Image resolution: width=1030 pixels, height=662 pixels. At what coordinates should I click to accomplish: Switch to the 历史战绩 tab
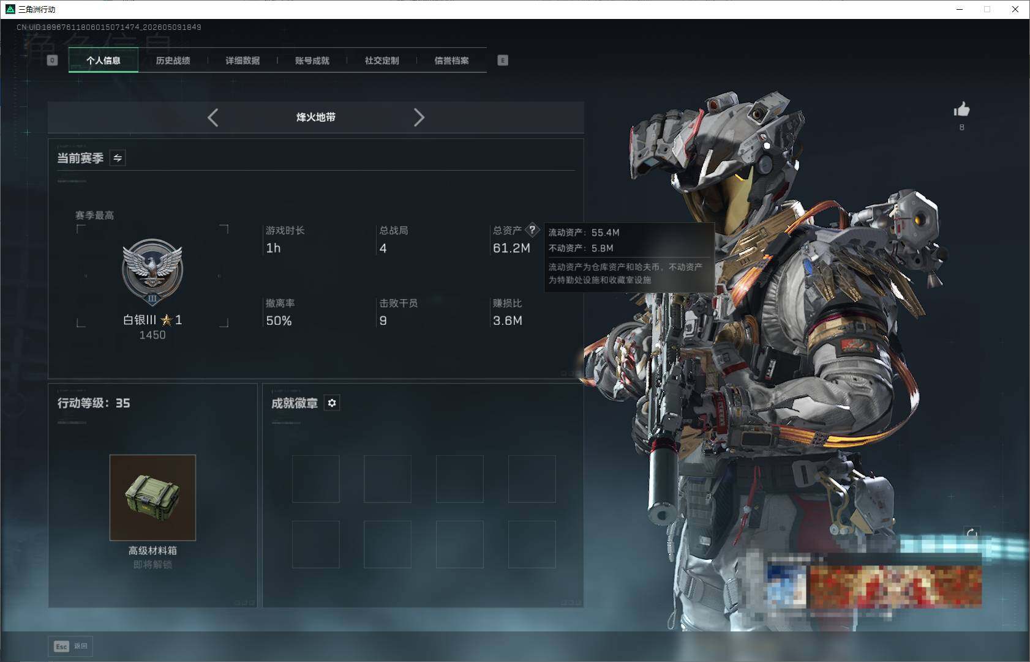coord(173,60)
